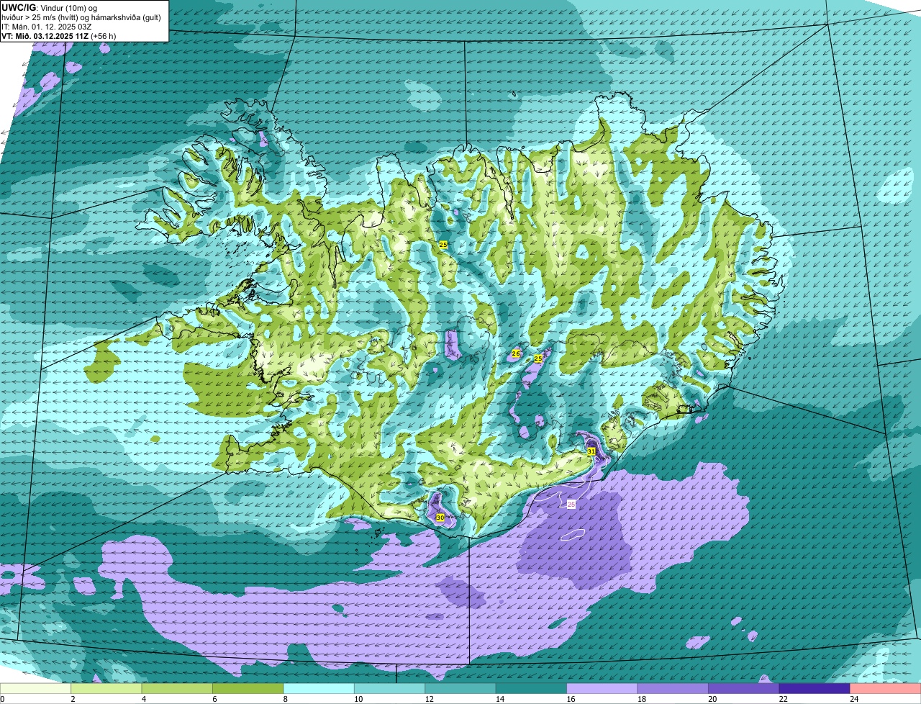
Task: Click the 'hviður > 25 m/s' legend line
Action: [x=81, y=17]
